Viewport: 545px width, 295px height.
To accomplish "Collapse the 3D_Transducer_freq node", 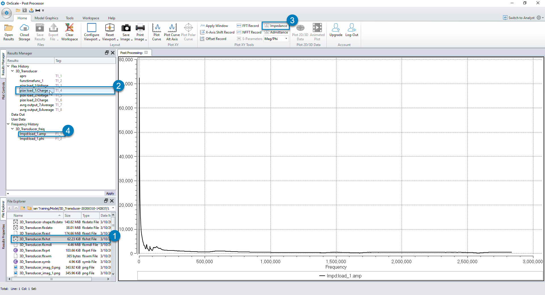I will [x=12, y=129].
